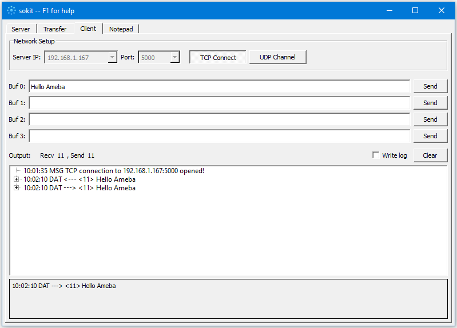Click the sokit app icon in title bar
Viewport: 457px width, 328px height.
(11, 10)
